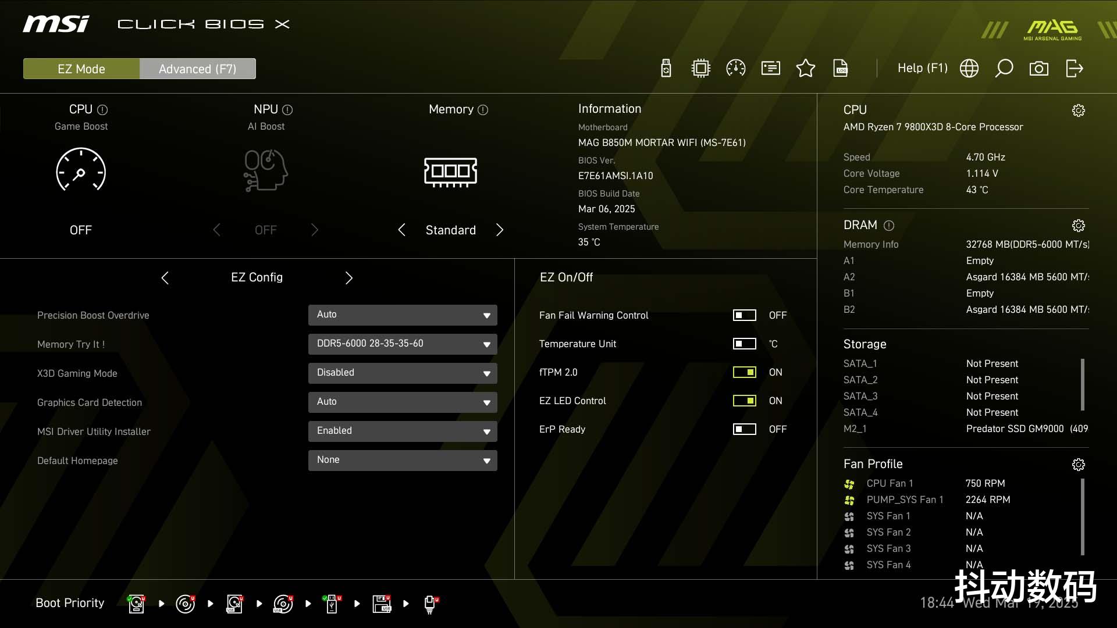Open the search magnifier icon
This screenshot has width=1117, height=628.
tap(1004, 68)
